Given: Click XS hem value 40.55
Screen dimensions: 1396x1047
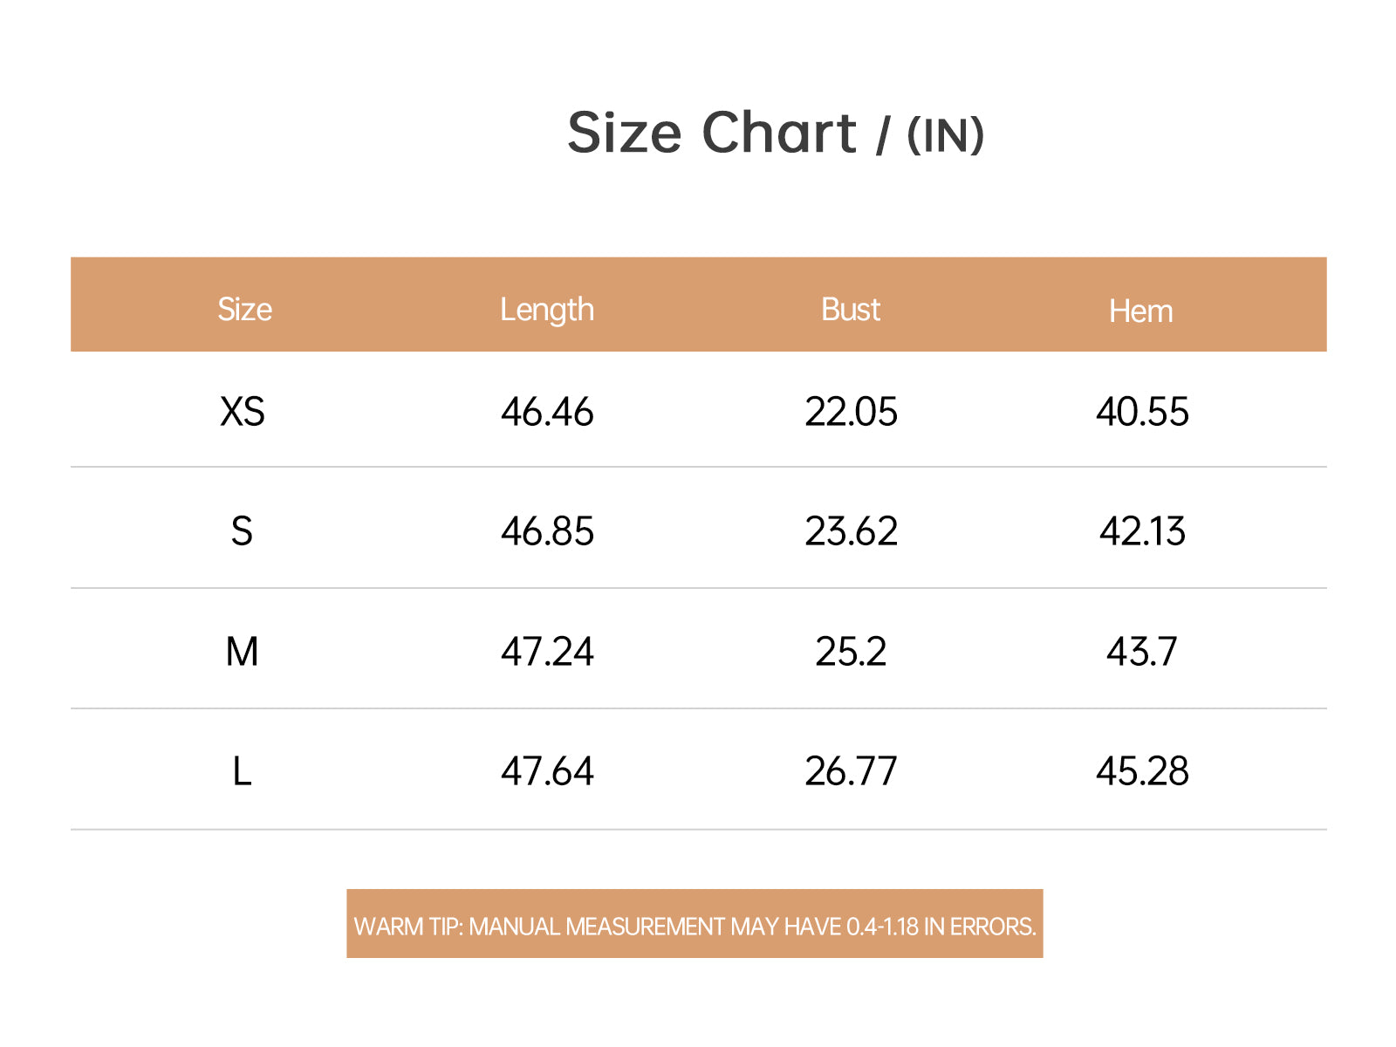Looking at the screenshot, I should click(x=1142, y=412).
